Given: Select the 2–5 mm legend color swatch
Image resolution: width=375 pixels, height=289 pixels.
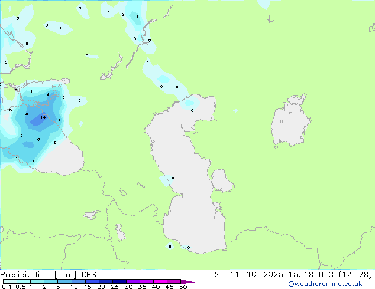Looking at the screenshot, I should point(51,281).
